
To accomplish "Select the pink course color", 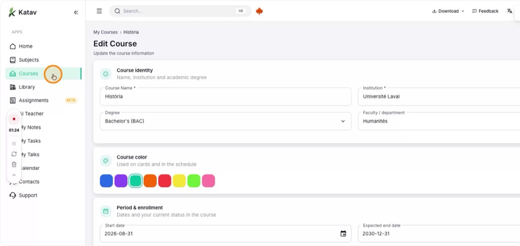I will 208,181.
